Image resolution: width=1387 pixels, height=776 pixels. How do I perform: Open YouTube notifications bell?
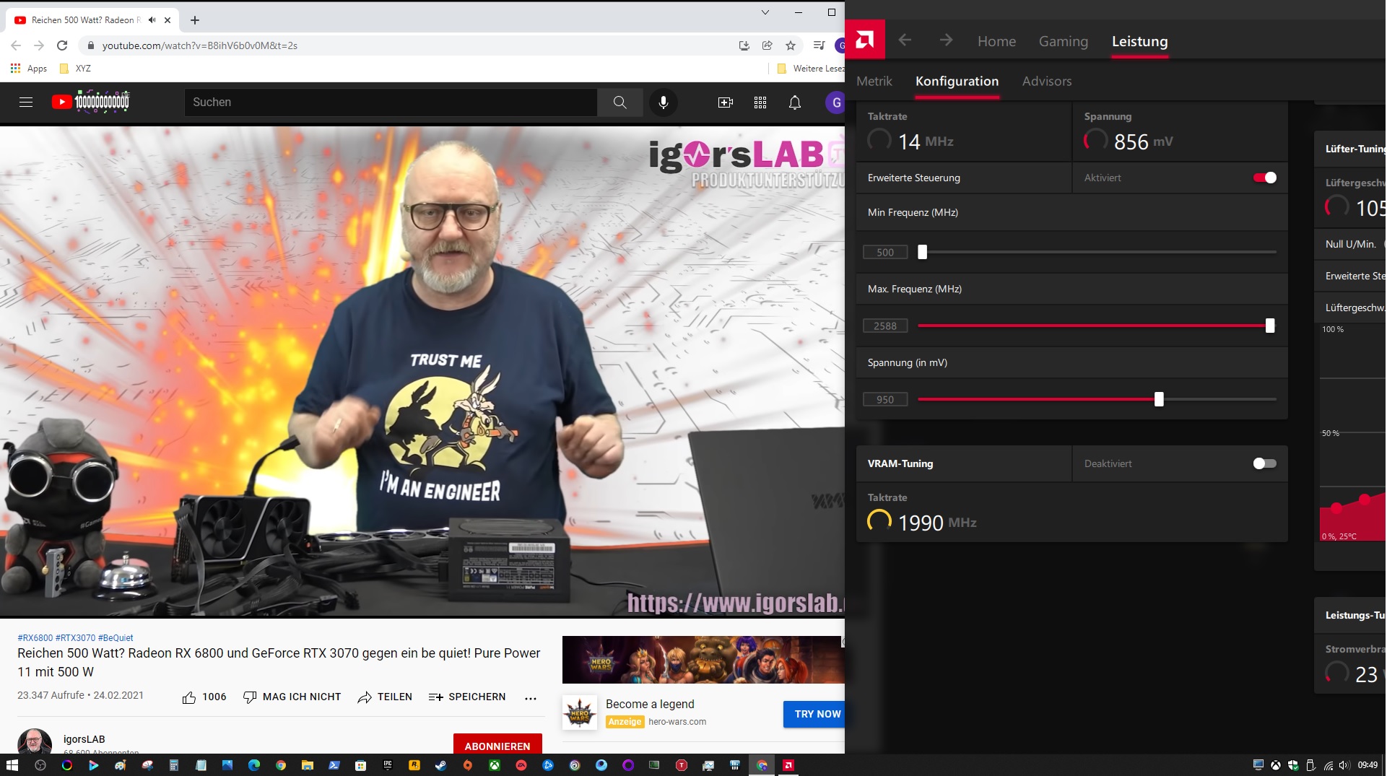tap(794, 103)
